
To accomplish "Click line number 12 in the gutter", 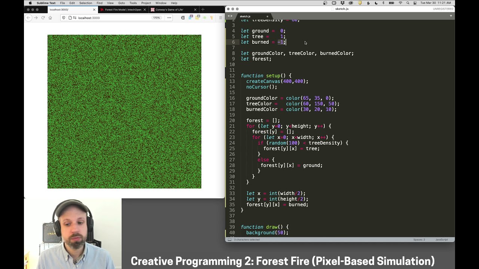I will 232,76.
